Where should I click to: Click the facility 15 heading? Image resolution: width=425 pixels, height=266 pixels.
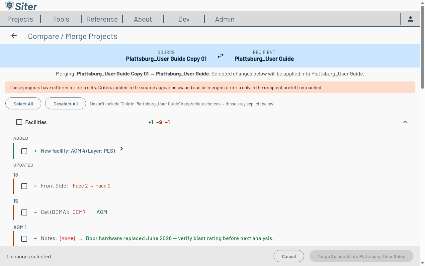point(16,201)
